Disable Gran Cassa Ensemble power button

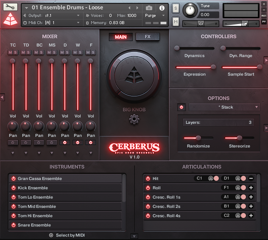tap(14, 178)
